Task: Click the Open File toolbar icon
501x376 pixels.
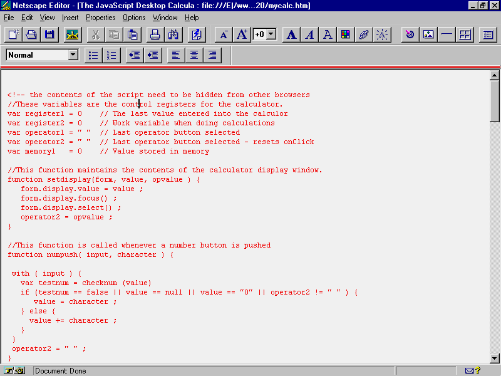Action: [31, 34]
